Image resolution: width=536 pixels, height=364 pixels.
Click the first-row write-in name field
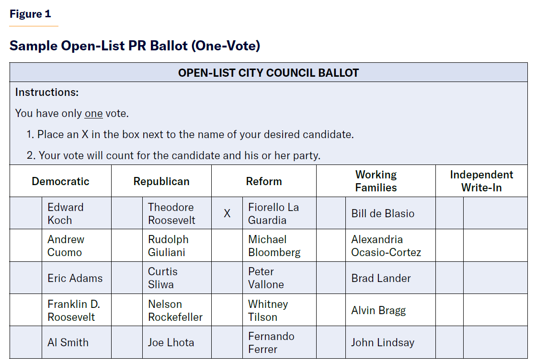pyautogui.click(x=495, y=213)
